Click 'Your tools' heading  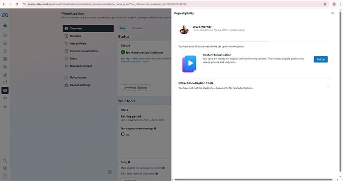coord(127,101)
